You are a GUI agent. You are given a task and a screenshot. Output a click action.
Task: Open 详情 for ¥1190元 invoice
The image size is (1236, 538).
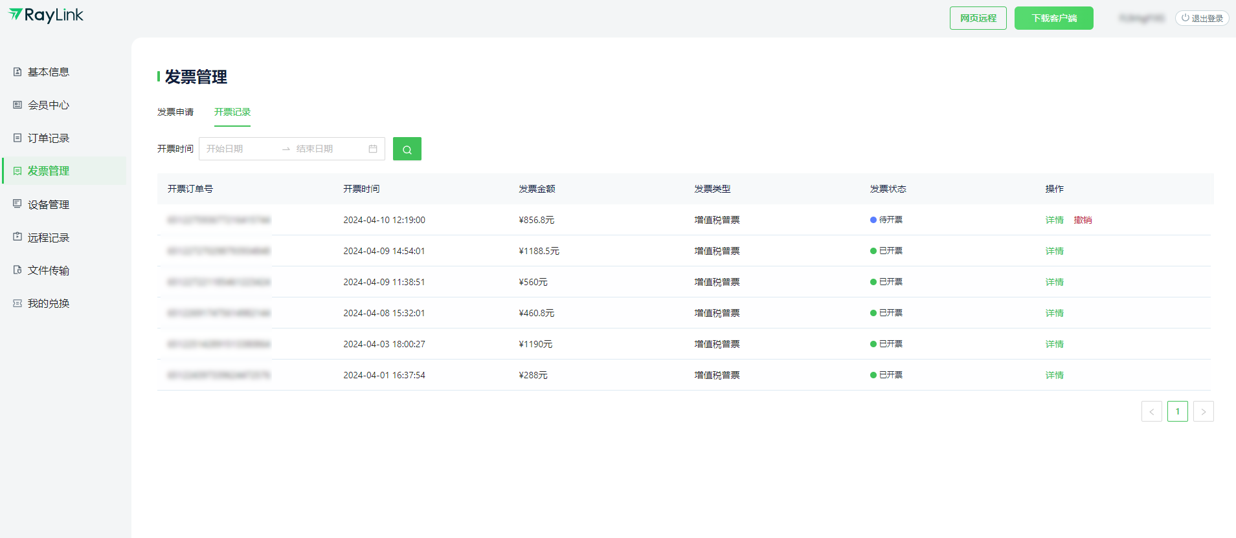(1055, 344)
